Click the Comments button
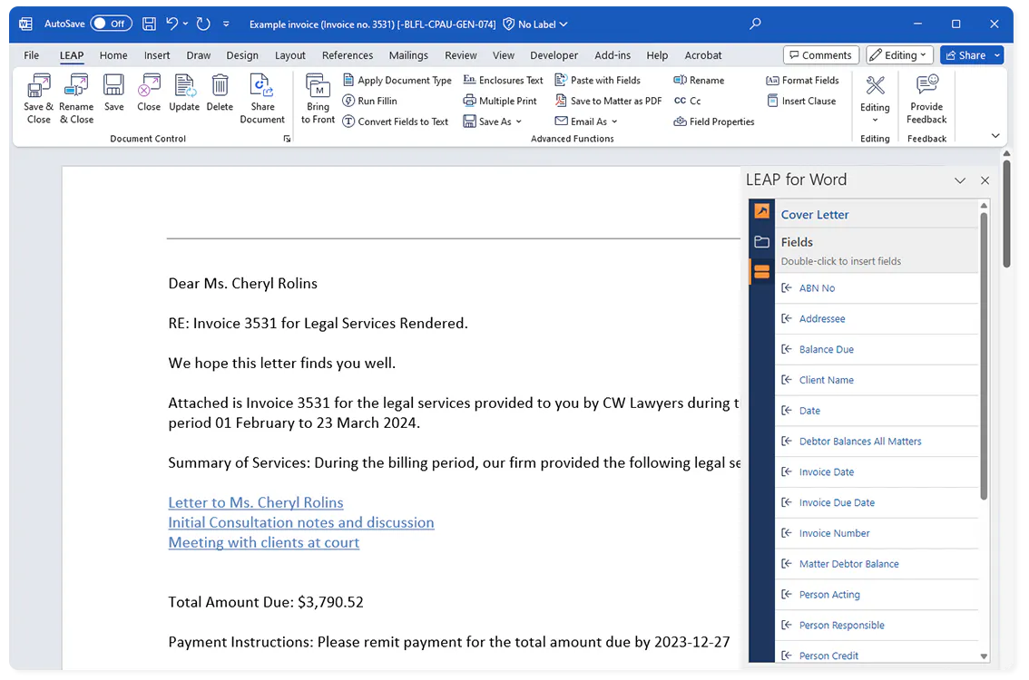The width and height of the screenshot is (1029, 680). pos(821,55)
